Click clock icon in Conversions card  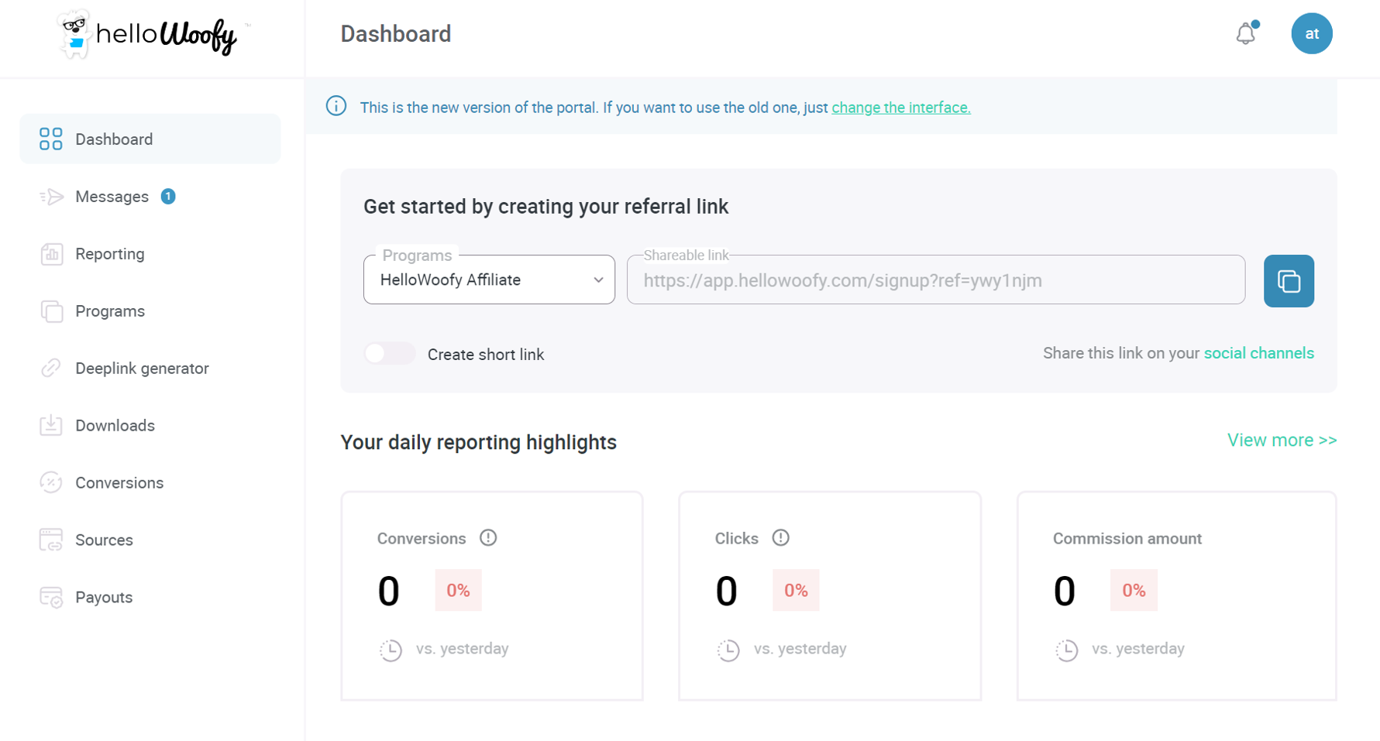391,650
